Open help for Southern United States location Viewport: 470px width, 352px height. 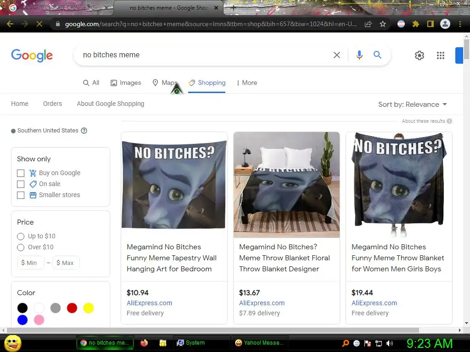[x=84, y=131]
